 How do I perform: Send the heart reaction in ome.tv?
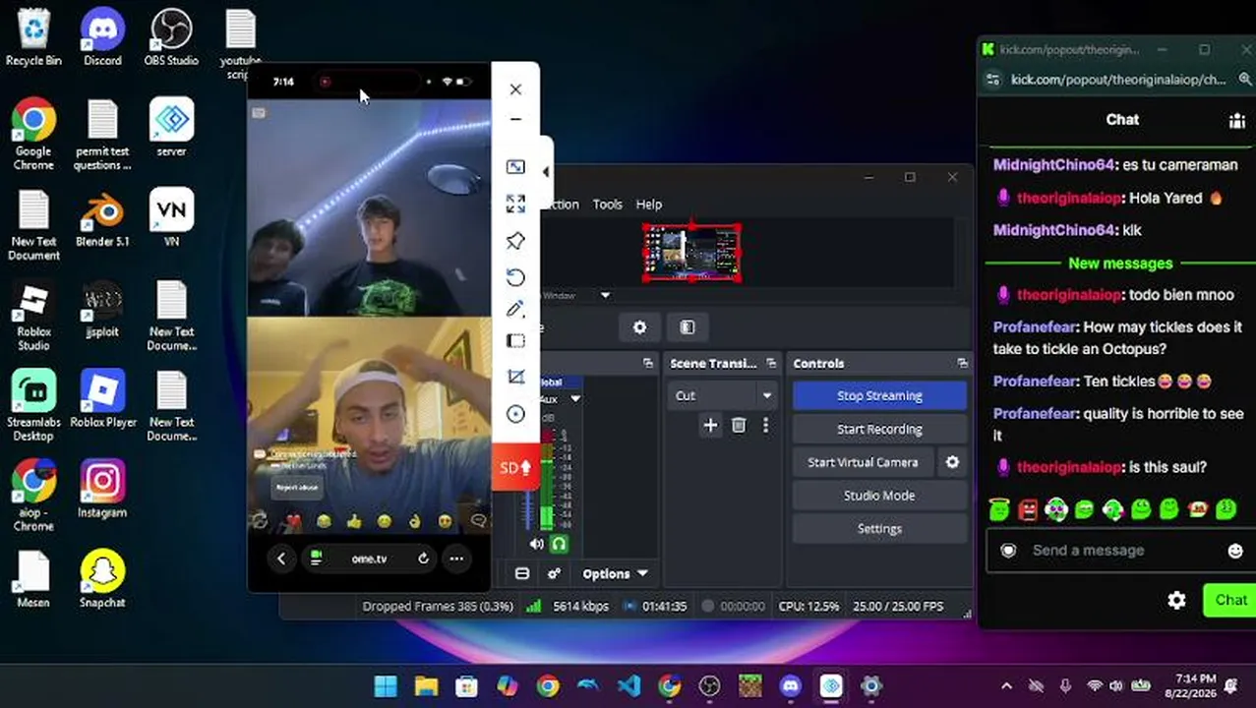click(x=292, y=520)
